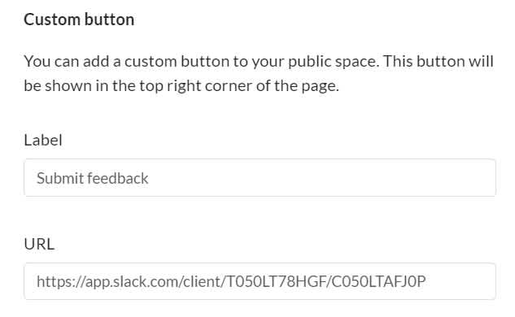Click empty area inside Label field
Image resolution: width=515 pixels, height=317 pixels.
322,178
